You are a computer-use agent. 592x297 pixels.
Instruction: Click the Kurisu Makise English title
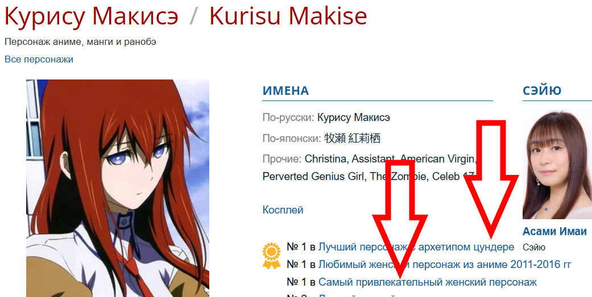pyautogui.click(x=288, y=16)
